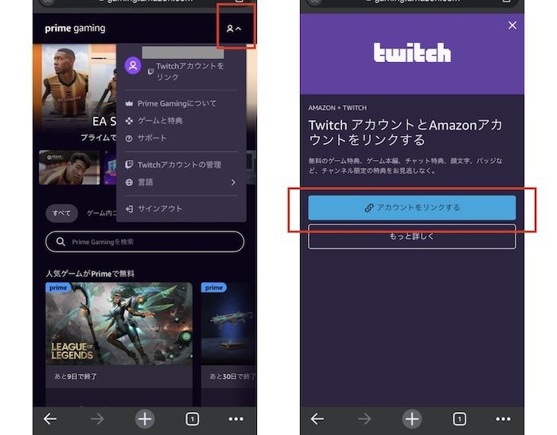Expand the 言語 language submenu arrow
This screenshot has width=557, height=435.
click(x=233, y=182)
